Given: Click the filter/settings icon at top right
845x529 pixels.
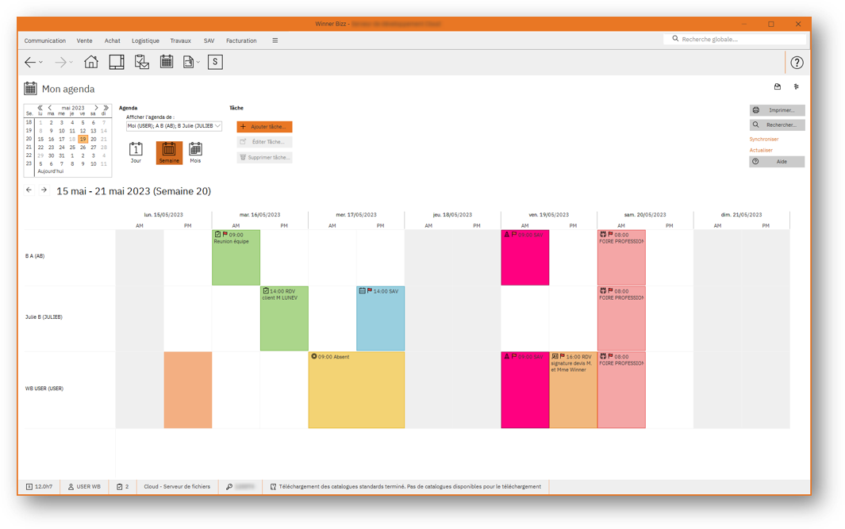Looking at the screenshot, I should click(797, 86).
